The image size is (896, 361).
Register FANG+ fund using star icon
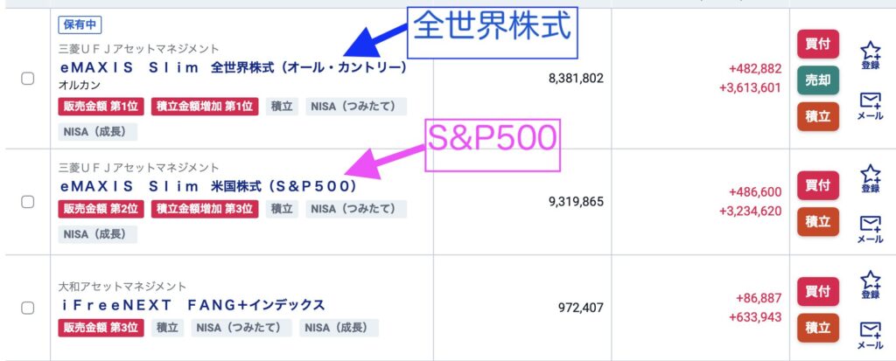coord(870,284)
